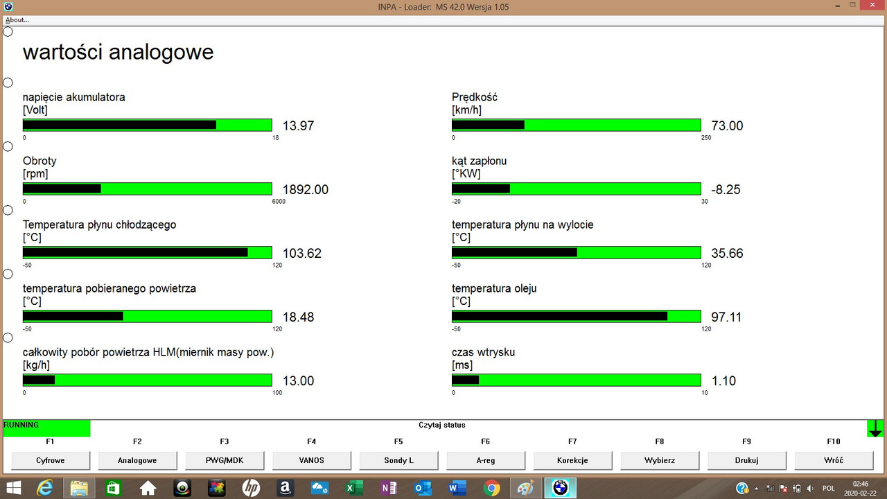
Task: Open the Action Center flag icon
Action: (x=784, y=488)
